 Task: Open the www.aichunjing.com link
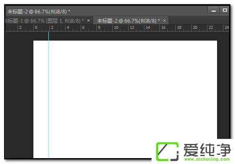click(x=207, y=159)
